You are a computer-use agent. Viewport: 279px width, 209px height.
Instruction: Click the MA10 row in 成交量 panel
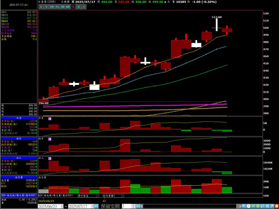point(19,186)
